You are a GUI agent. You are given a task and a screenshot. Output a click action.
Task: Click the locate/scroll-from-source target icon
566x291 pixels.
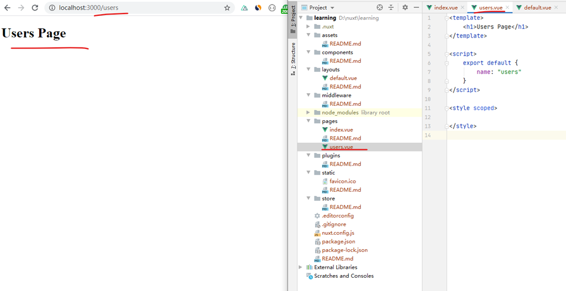(379, 8)
